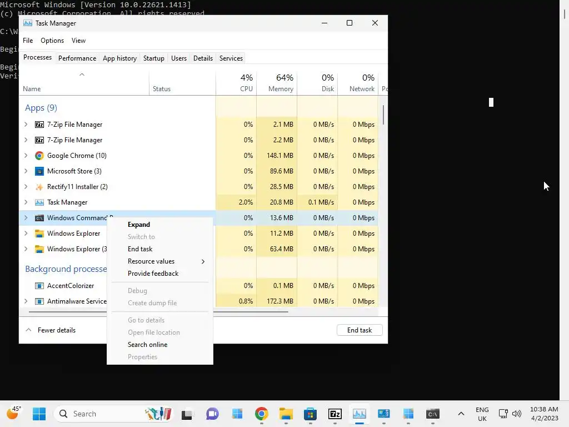Click the Google Chrome process icon
This screenshot has height=427, width=569.
(39, 156)
